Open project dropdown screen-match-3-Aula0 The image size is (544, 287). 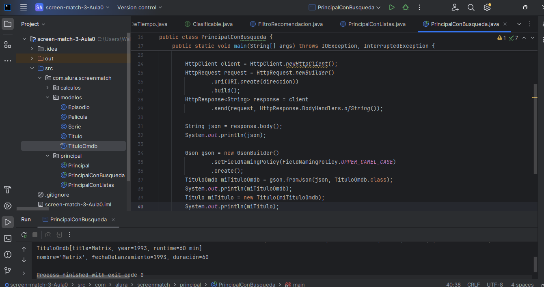72,7
